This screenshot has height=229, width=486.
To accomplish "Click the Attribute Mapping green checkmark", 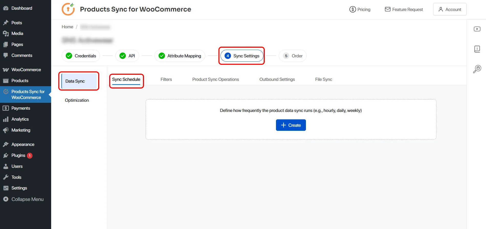I will 162,56.
